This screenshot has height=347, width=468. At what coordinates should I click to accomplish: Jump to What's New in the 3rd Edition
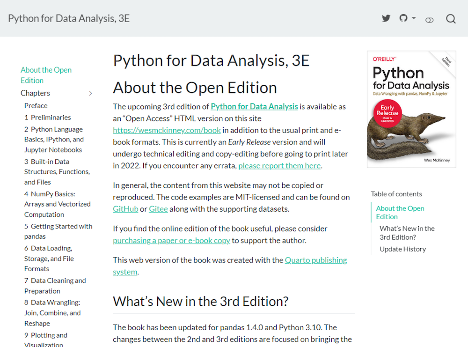coord(407,233)
